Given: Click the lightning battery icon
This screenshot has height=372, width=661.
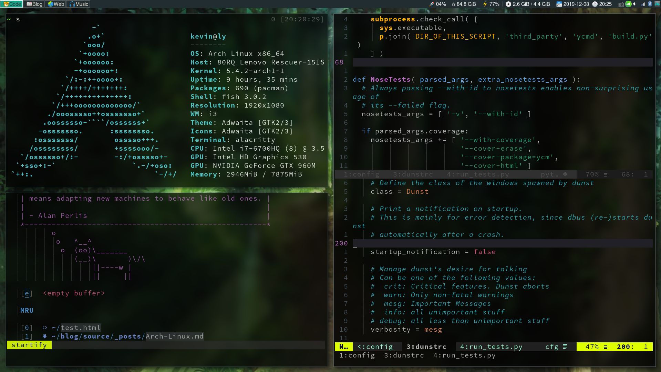Looking at the screenshot, I should [485, 4].
